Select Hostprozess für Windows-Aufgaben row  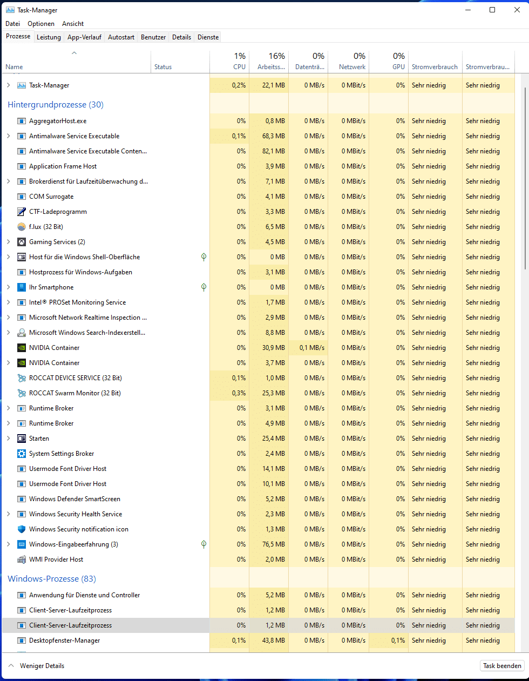click(258, 272)
